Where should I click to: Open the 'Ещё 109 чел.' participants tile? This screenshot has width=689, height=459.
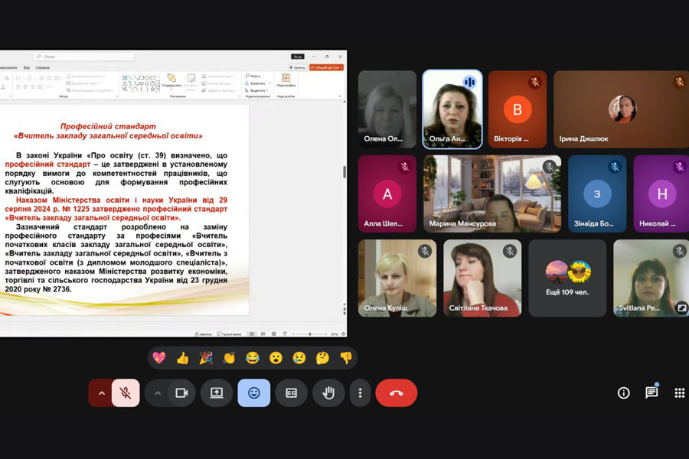pyautogui.click(x=567, y=278)
